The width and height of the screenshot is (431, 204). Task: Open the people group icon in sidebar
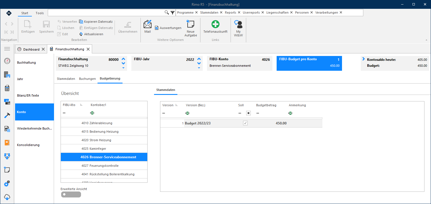pos(7,156)
